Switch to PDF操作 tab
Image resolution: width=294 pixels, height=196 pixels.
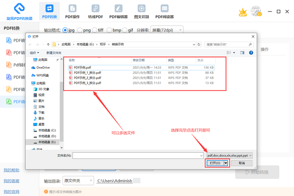(x=72, y=11)
